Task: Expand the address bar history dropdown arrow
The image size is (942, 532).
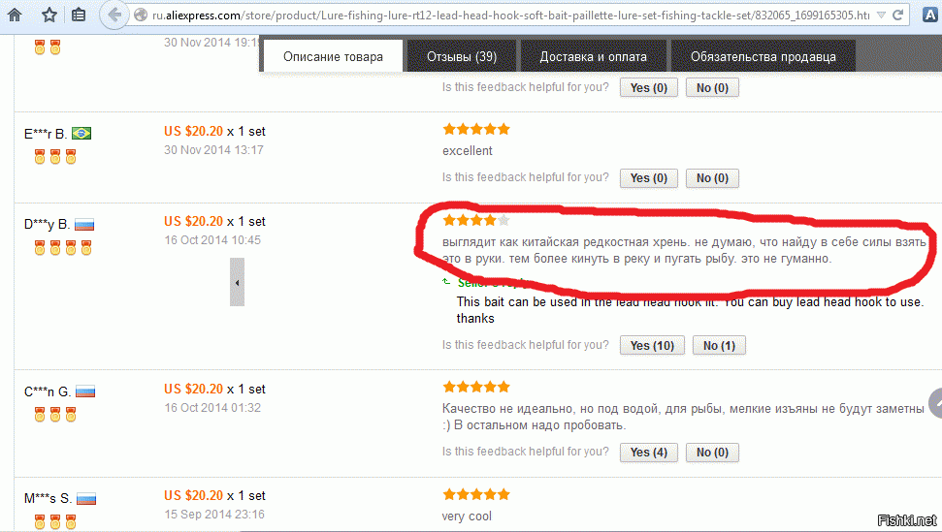Action: point(881,15)
